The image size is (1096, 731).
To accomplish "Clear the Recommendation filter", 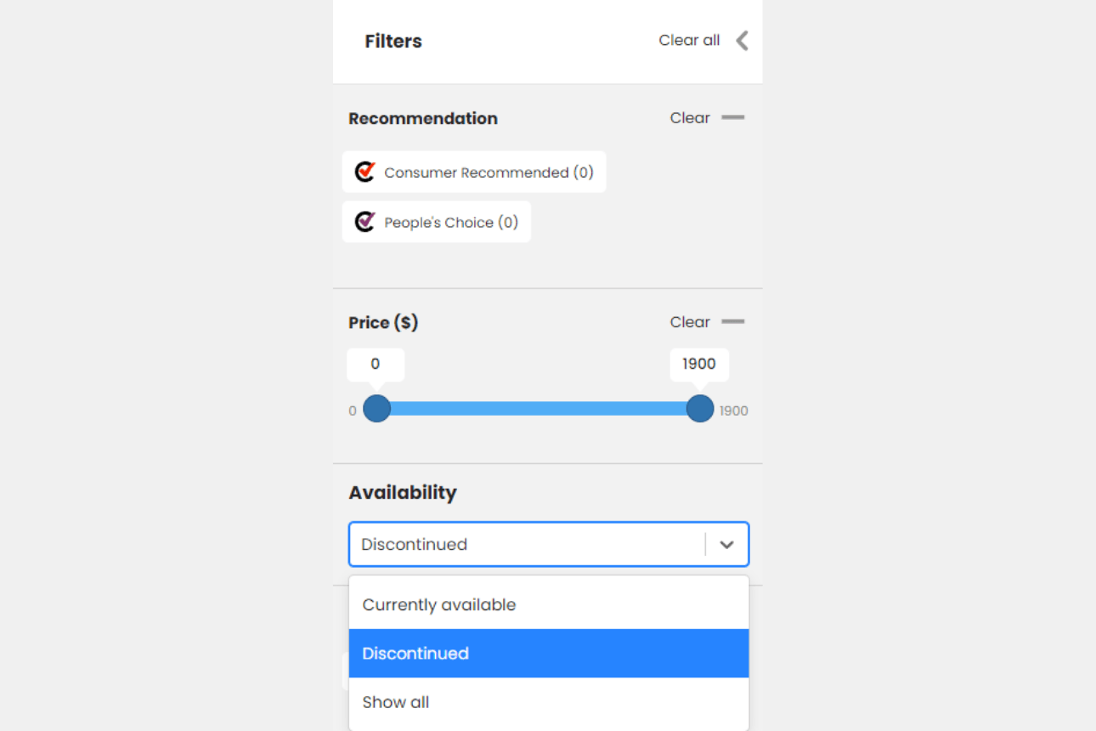I will pos(689,118).
